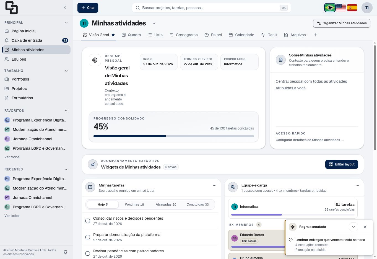Click the lightning icon in Regra executada
This screenshot has width=377, height=259.
(x=293, y=227)
